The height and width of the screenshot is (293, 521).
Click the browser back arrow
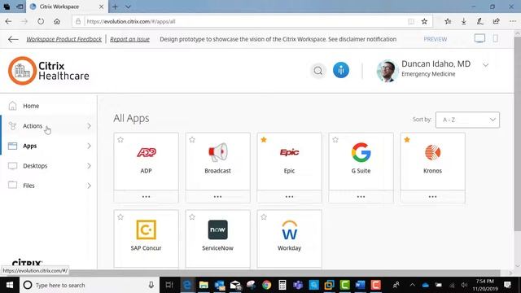(x=8, y=21)
